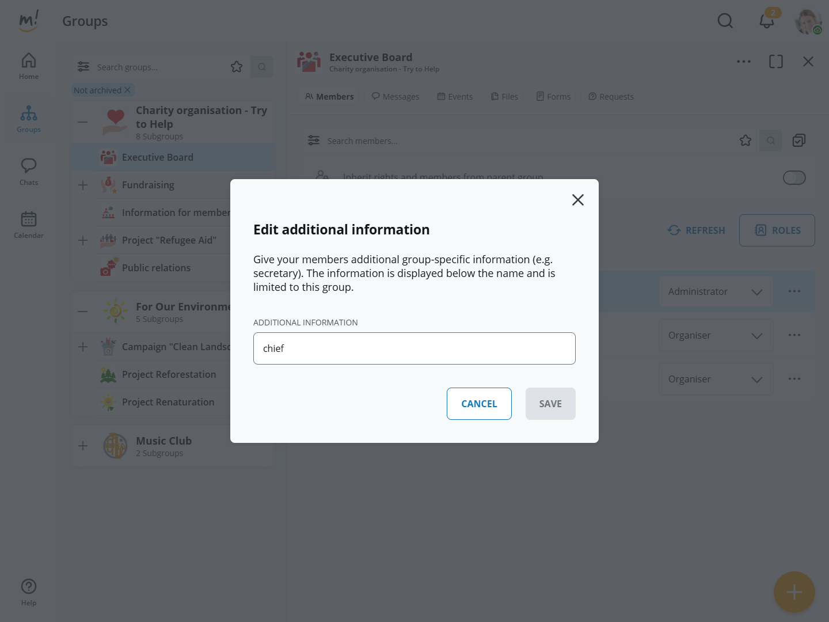Switch to the Messages tab

click(396, 97)
